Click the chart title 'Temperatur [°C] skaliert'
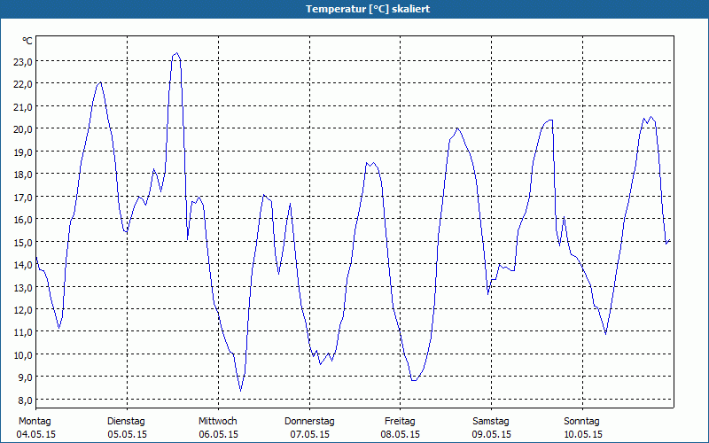The height and width of the screenshot is (443, 709). coord(368,9)
